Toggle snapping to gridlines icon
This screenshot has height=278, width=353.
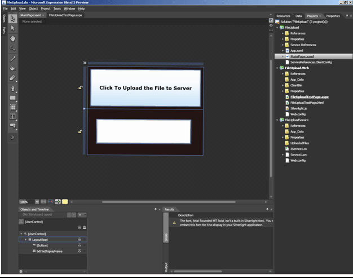tap(51, 202)
